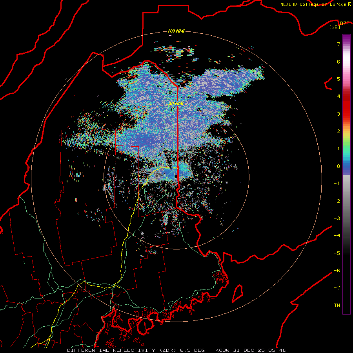353x353 pixels.
Task: Click the -6 value on color scale
Action: (337, 271)
